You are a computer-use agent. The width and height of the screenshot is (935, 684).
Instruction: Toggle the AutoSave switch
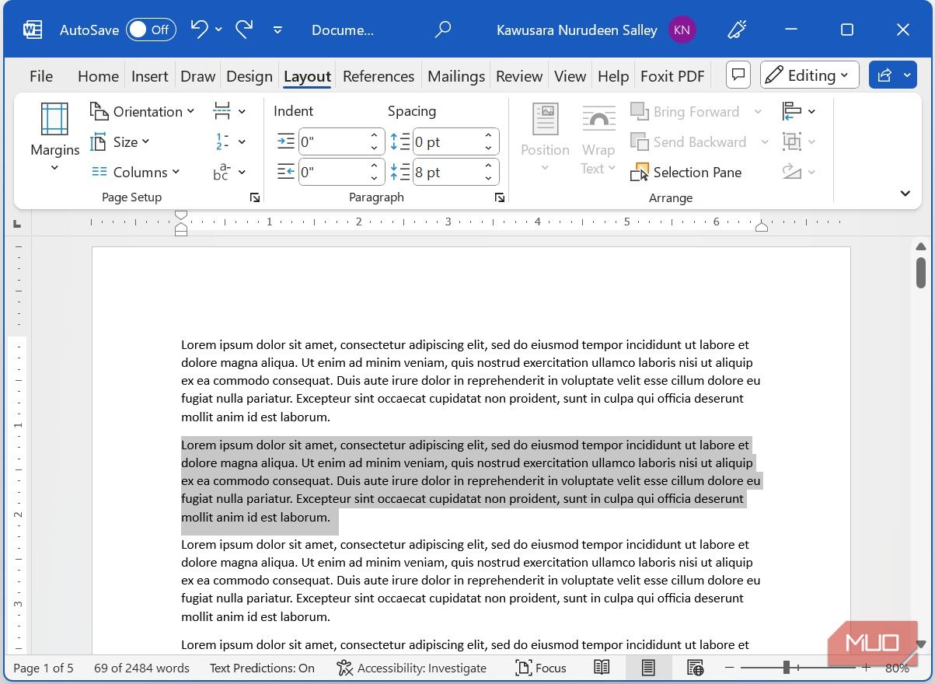click(151, 30)
